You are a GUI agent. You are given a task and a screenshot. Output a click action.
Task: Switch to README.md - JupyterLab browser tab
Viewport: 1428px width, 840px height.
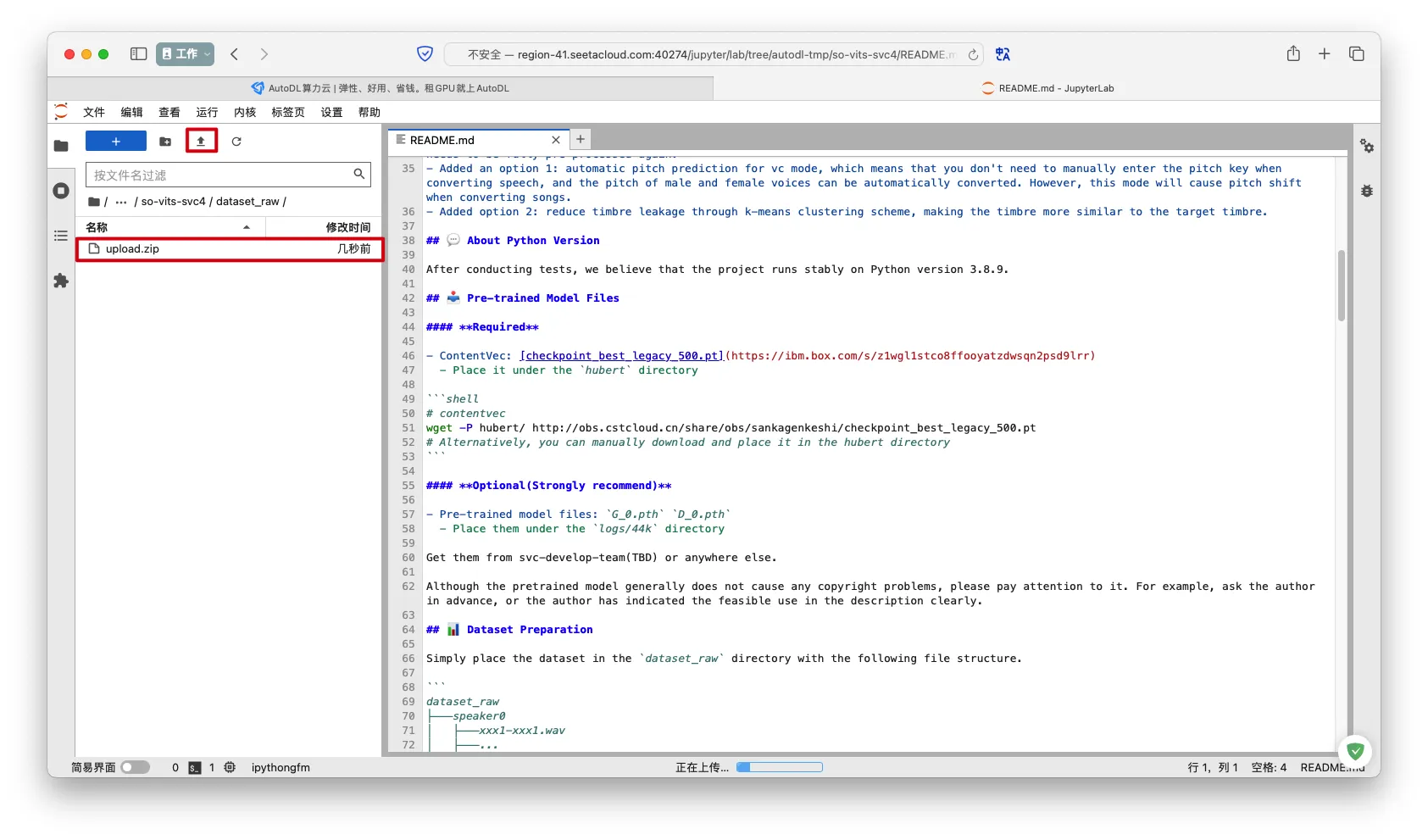(1047, 88)
